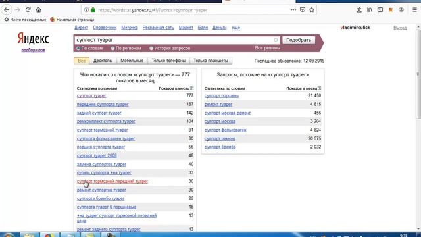Viewport: 421px width, 237px height.
Task: Open the 'ремонт туарег' similar query
Action: click(x=218, y=104)
